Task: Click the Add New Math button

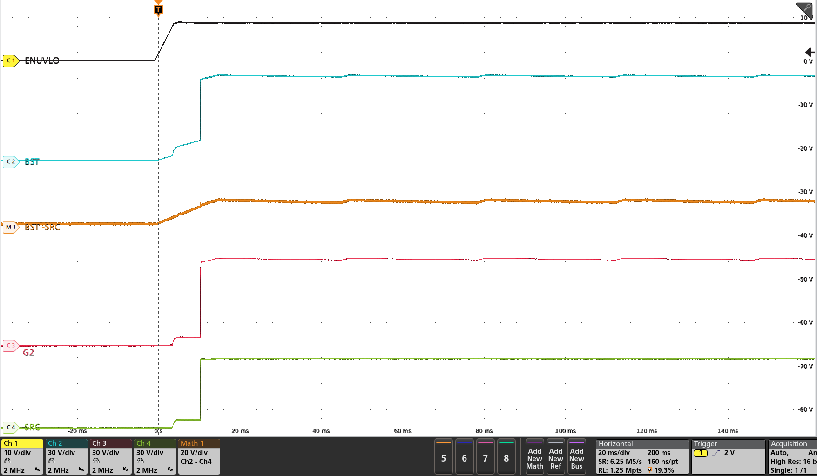Action: pos(534,457)
